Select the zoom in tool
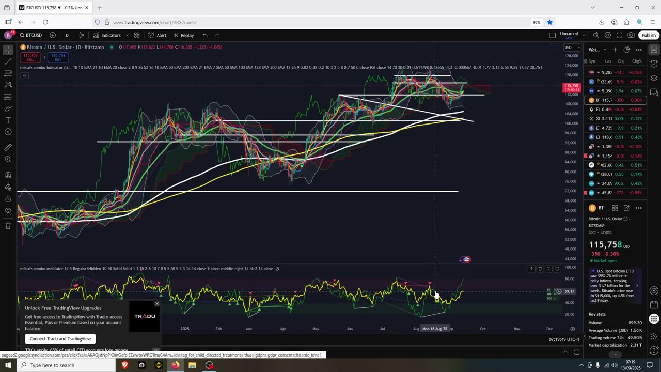 pos(8,159)
